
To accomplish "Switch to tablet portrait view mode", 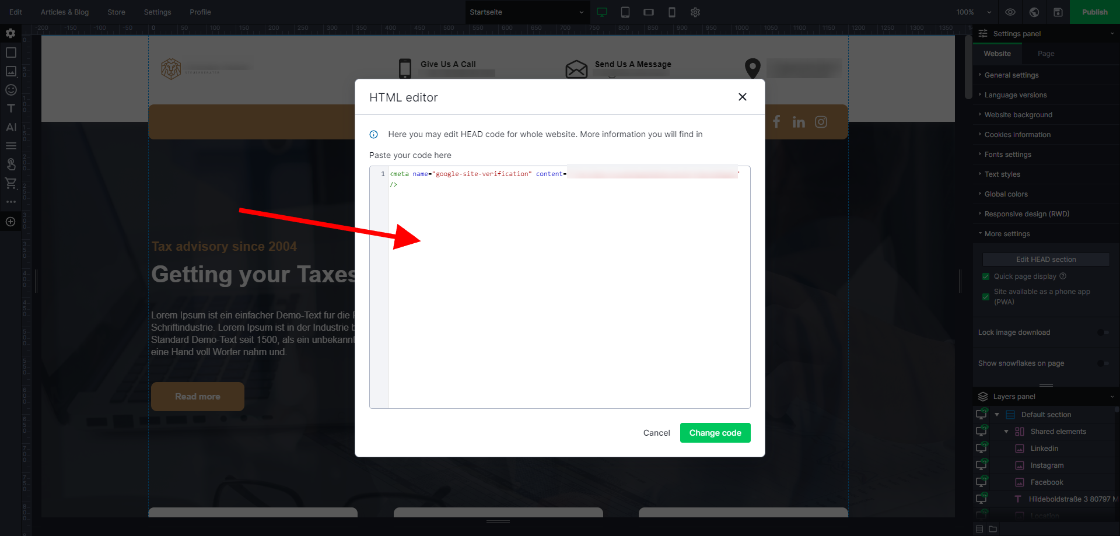I will (625, 12).
